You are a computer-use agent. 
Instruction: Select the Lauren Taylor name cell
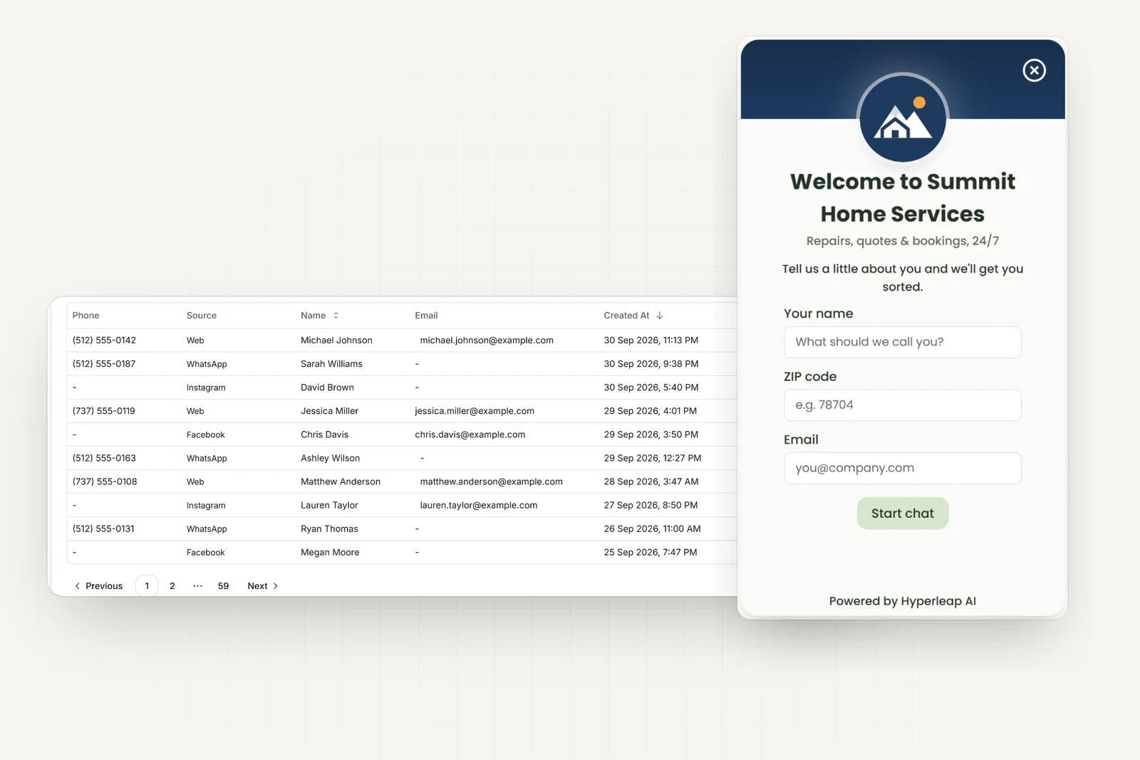[329, 505]
